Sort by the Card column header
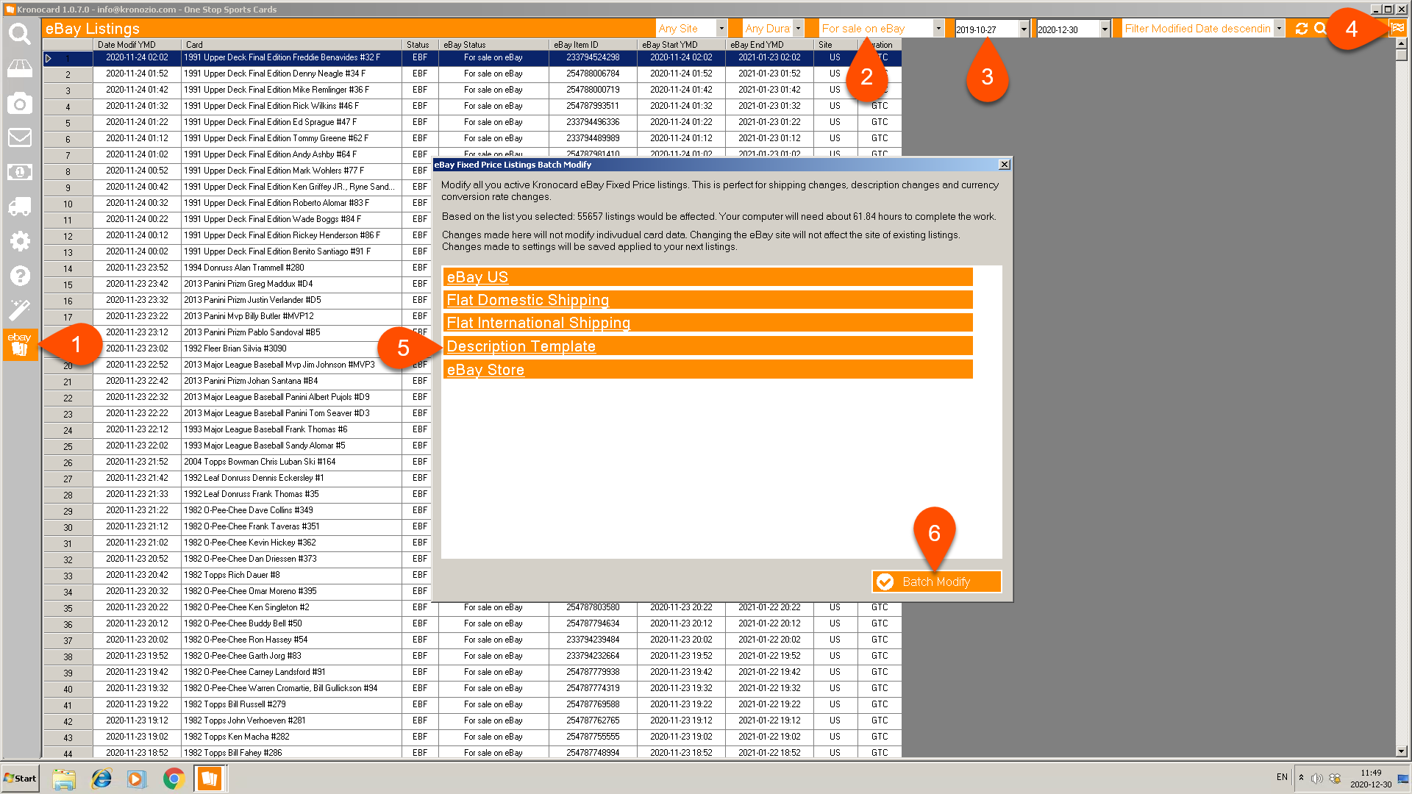 click(x=292, y=45)
